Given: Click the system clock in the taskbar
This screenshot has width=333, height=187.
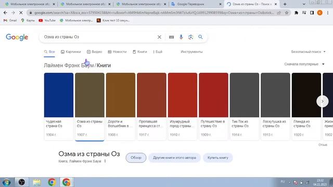Looking at the screenshot, I should [x=321, y=182].
